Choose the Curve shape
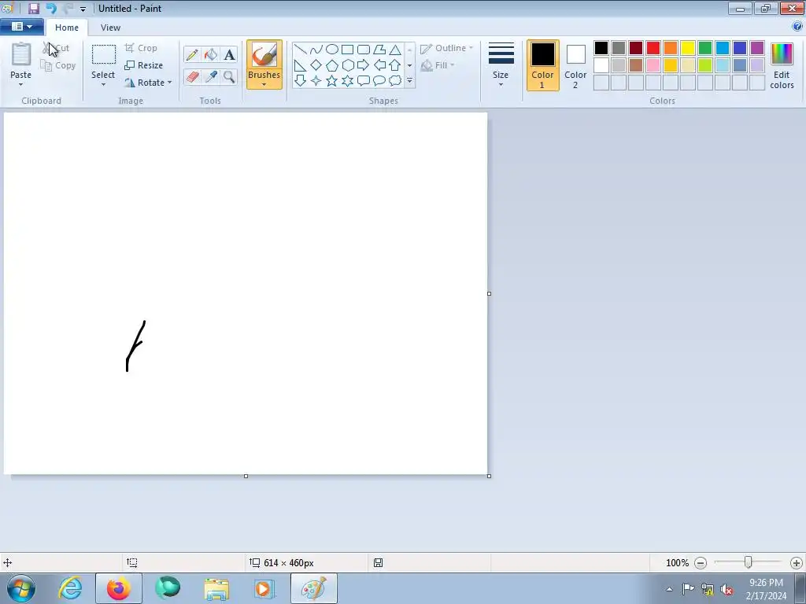This screenshot has height=604, width=806. coord(316,50)
